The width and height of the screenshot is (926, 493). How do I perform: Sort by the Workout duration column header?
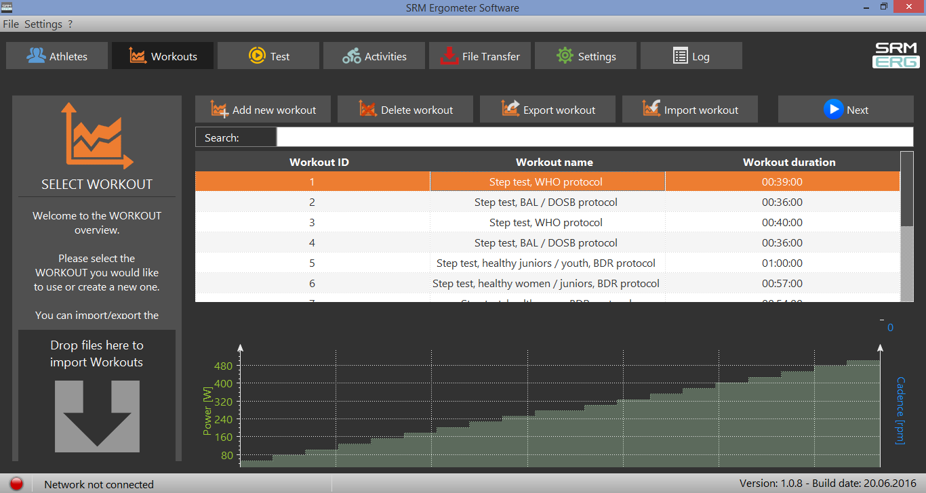click(789, 162)
